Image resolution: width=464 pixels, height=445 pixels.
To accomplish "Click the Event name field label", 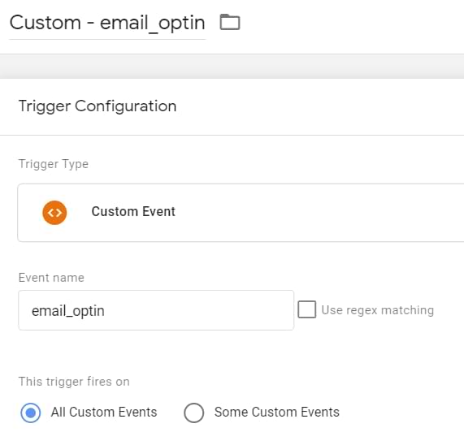I will coord(51,278).
